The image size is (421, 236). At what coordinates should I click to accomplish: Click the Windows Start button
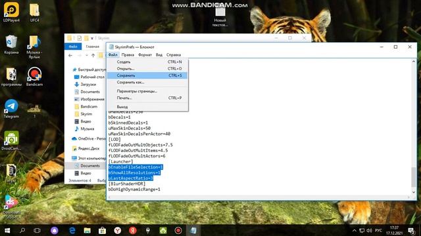[7, 230]
